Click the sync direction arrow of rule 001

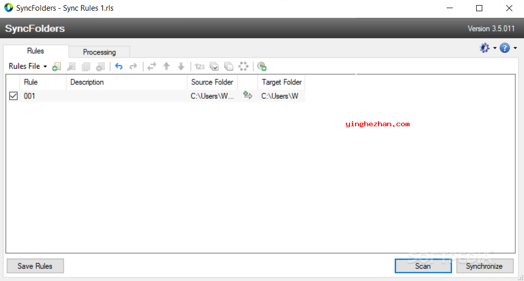pos(248,96)
